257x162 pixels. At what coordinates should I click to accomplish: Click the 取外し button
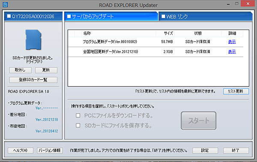(x=20, y=70)
